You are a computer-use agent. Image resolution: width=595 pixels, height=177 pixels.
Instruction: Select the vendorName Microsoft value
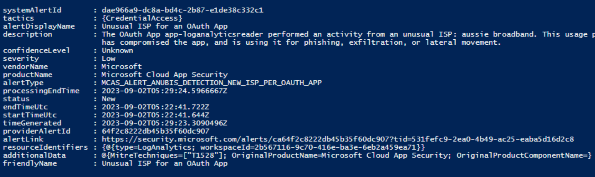tap(121, 67)
